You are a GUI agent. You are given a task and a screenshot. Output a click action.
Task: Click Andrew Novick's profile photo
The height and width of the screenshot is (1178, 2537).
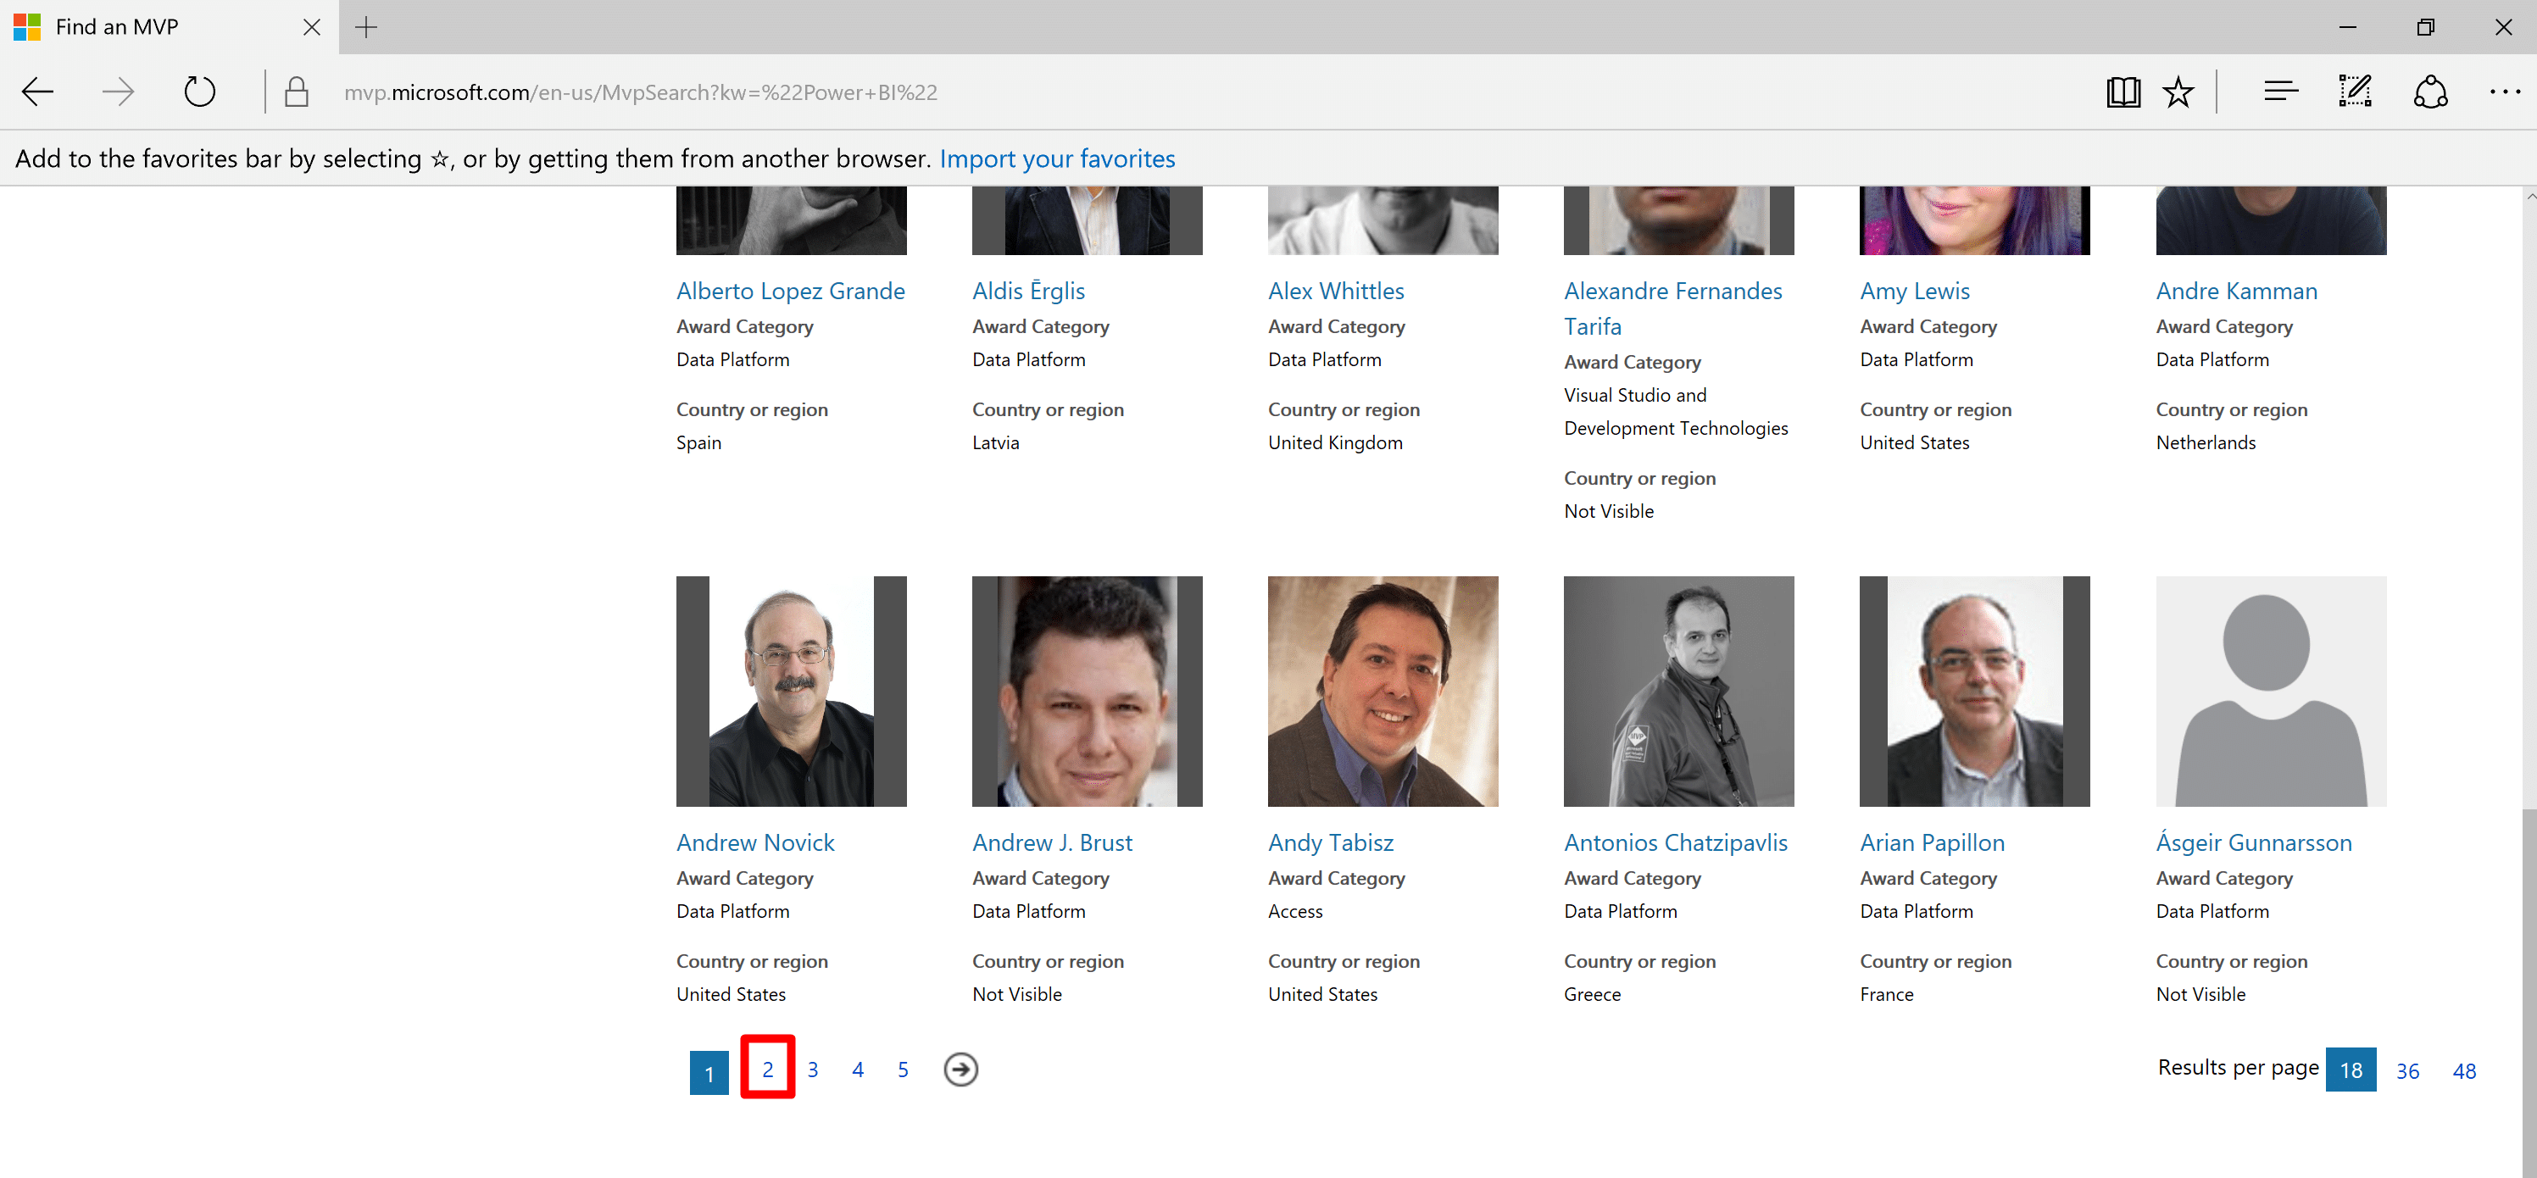[x=791, y=692]
